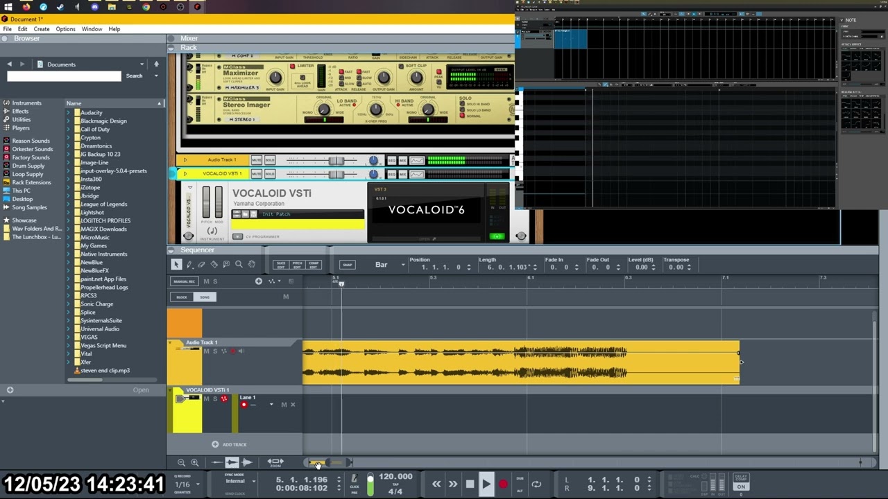The height and width of the screenshot is (499, 888).
Task: Click SEQ button on Audio Track 1 channel
Action: 391,160
